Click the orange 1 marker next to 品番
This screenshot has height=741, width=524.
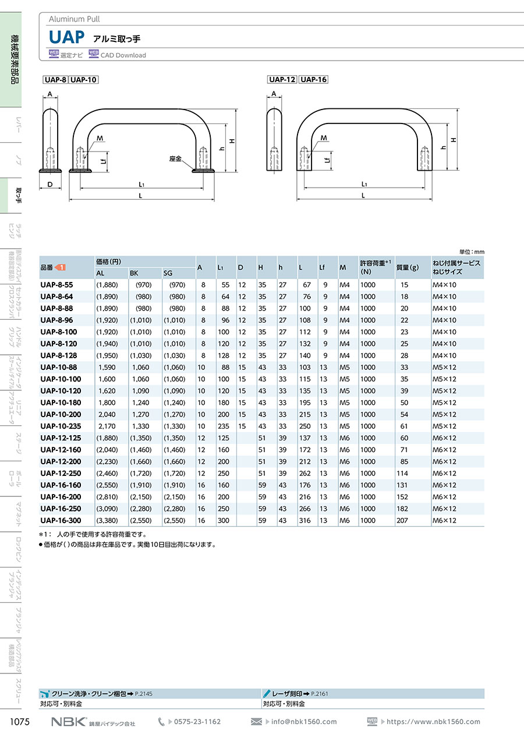click(60, 267)
